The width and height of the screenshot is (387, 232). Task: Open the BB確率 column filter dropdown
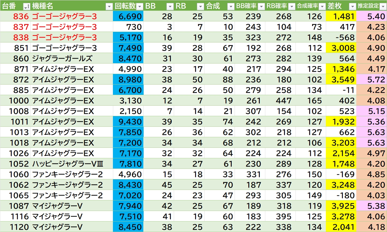261,6
